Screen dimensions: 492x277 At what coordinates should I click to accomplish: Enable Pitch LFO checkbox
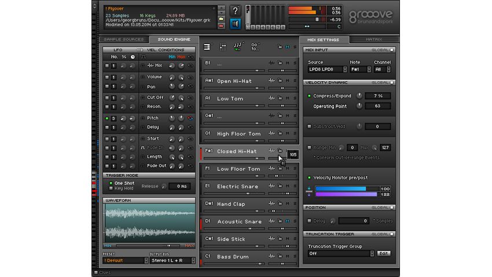[x=107, y=118]
